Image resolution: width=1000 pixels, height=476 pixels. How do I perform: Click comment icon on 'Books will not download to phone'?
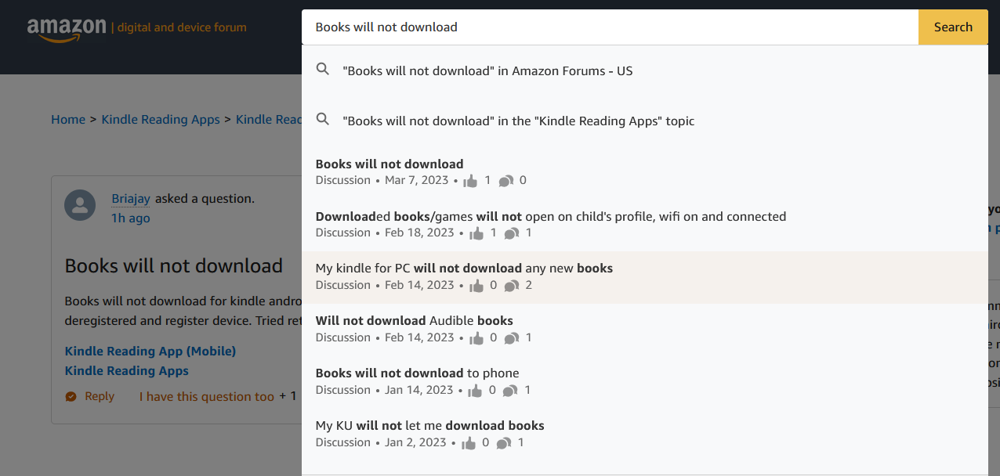coord(511,389)
